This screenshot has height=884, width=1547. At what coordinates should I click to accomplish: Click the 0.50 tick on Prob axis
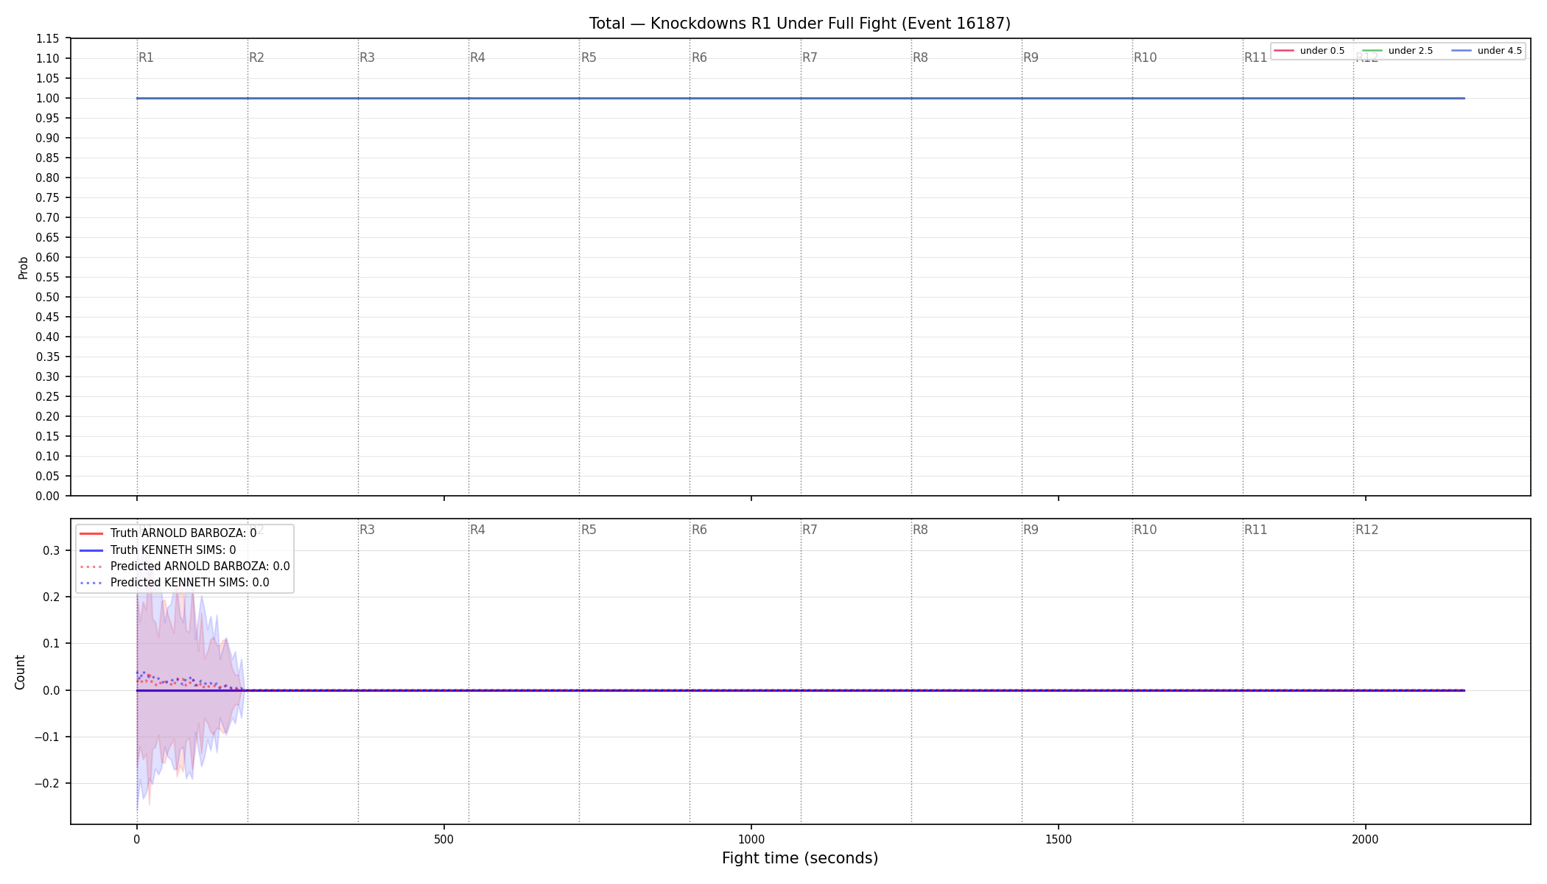point(48,297)
